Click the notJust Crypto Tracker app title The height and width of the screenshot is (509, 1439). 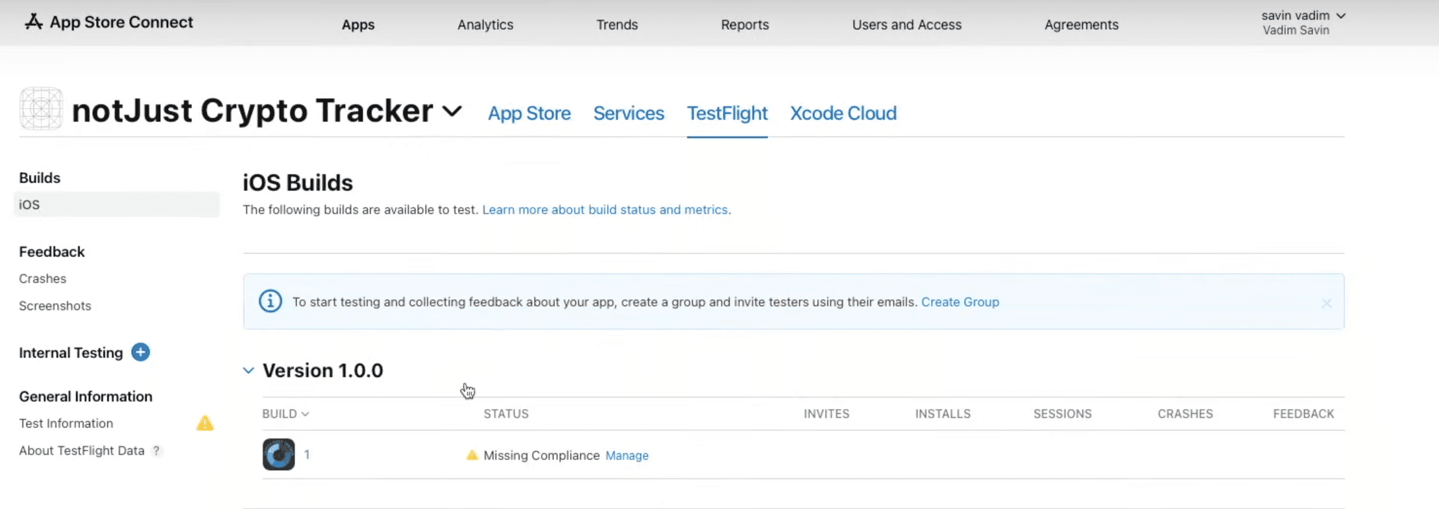[x=252, y=111]
